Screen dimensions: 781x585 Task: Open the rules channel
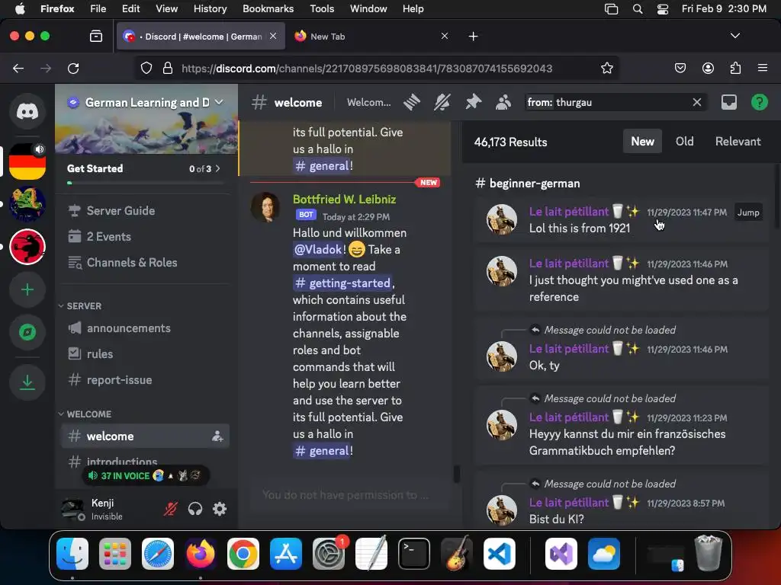point(144,354)
